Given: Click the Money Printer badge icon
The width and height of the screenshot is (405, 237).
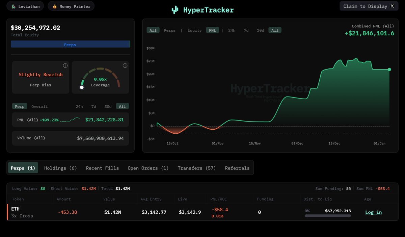Looking at the screenshot, I should tap(55, 6).
